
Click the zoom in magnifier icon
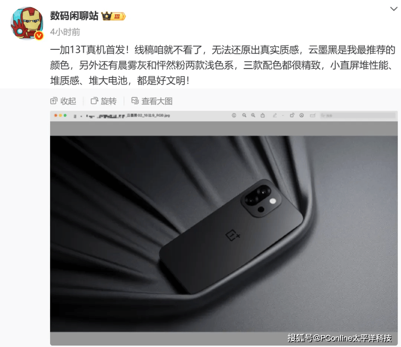point(253,116)
